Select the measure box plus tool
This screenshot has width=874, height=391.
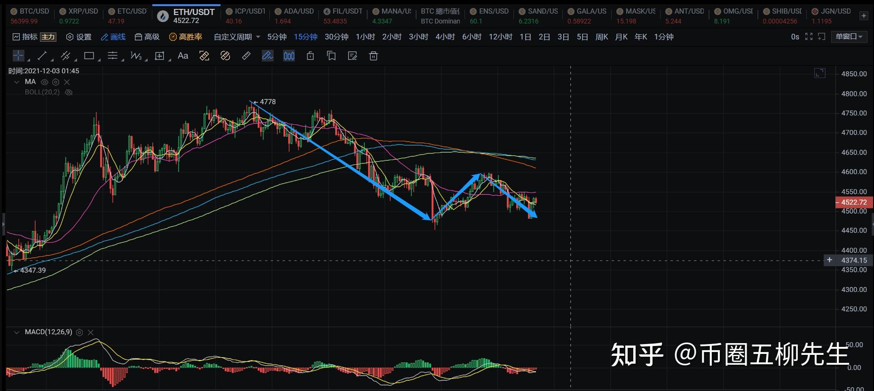tap(160, 56)
